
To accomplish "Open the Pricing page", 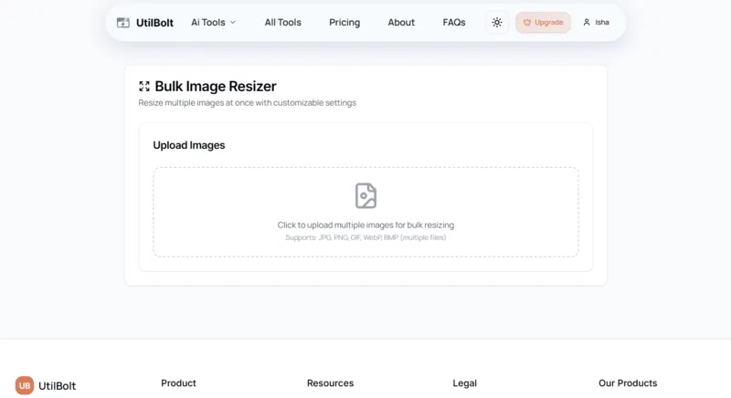I will click(344, 22).
